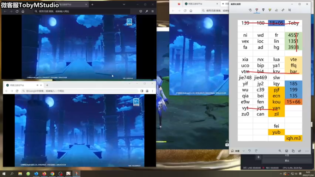Open Snip & Sketch more options menu
315x177 pixels.
(x=307, y=151)
